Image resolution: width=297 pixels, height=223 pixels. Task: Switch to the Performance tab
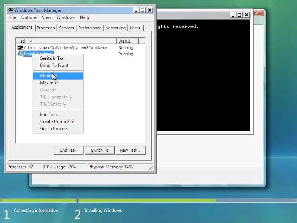click(x=89, y=28)
